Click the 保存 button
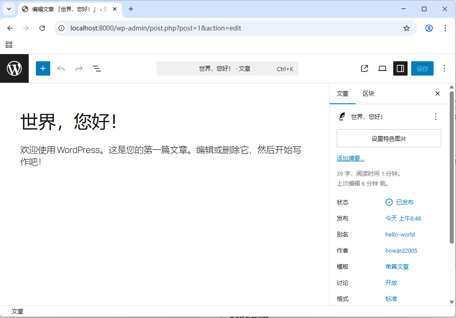 [422, 68]
